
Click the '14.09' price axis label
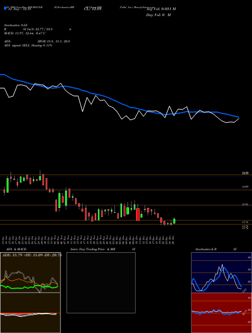point(245,187)
